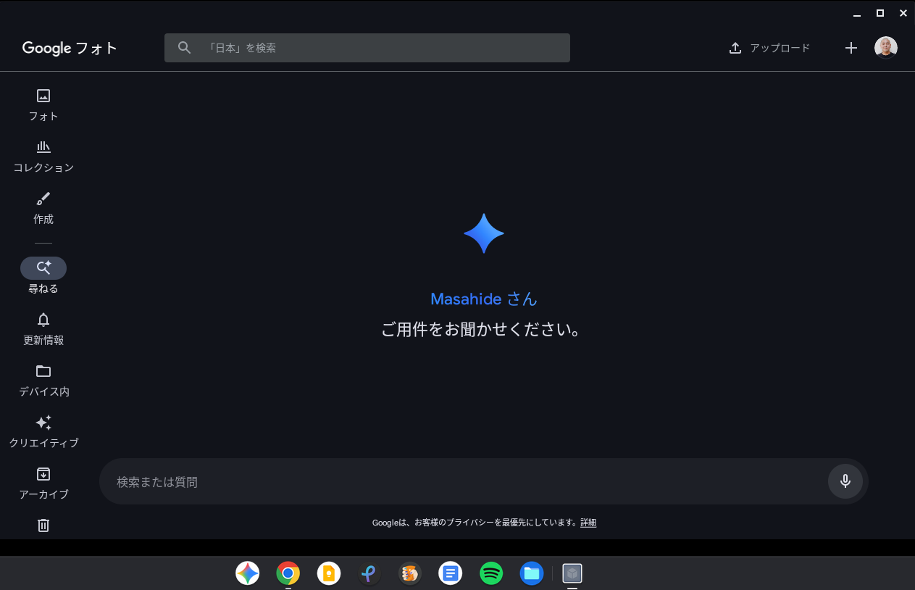Launch Spotify from the shelf

491,573
